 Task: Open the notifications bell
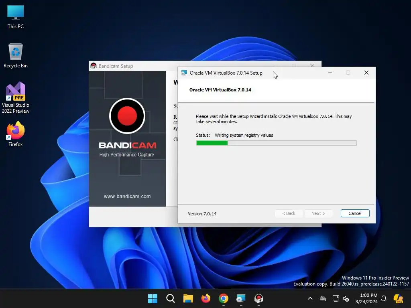[x=384, y=298]
